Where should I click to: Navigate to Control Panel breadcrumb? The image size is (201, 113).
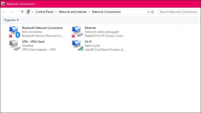(44, 12)
